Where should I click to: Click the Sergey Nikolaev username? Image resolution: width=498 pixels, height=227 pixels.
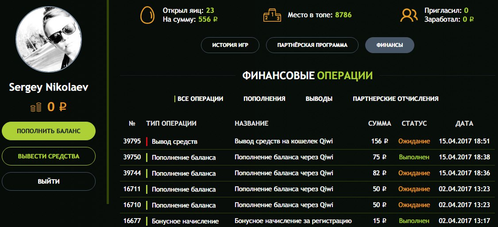(49, 87)
